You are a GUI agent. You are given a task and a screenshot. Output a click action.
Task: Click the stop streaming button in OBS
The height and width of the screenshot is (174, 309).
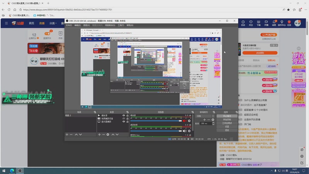coord(227,116)
